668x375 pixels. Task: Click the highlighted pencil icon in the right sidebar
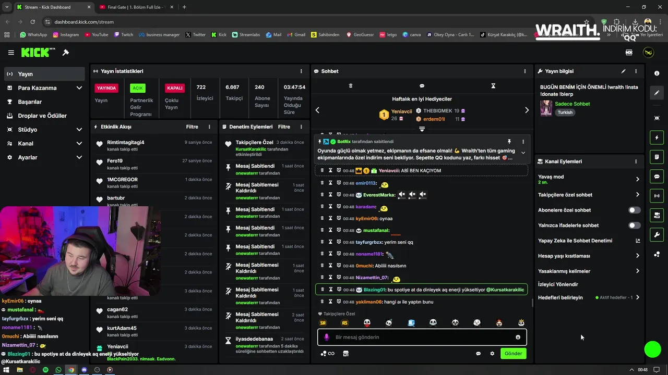tap(657, 93)
